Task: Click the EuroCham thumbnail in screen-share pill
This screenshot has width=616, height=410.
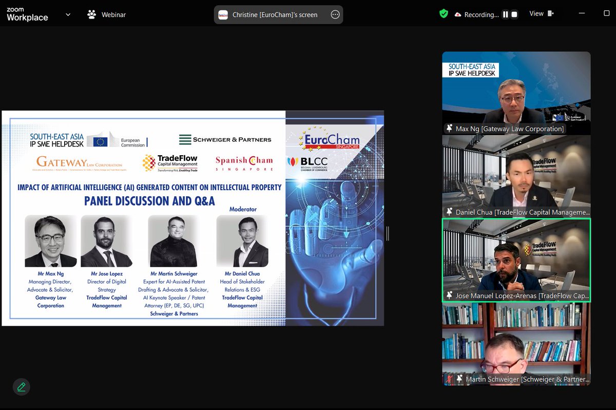Action: tap(223, 15)
